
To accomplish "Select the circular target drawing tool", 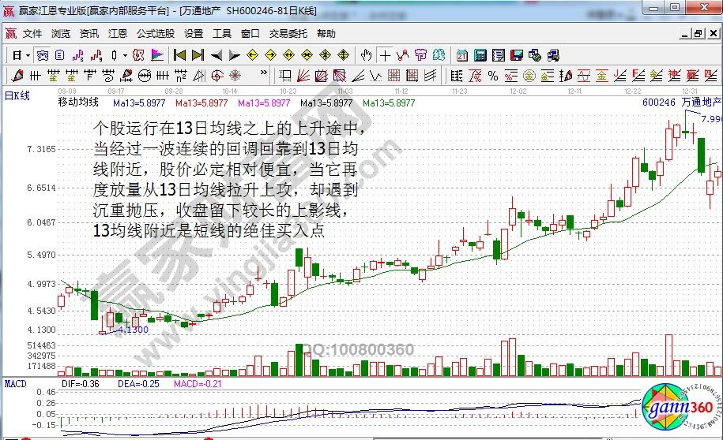I will coord(235,76).
